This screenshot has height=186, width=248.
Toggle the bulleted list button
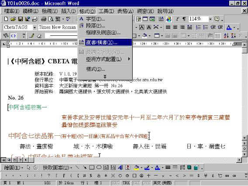point(206,28)
